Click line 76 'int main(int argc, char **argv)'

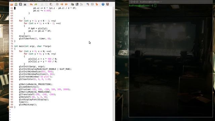click(33, 46)
